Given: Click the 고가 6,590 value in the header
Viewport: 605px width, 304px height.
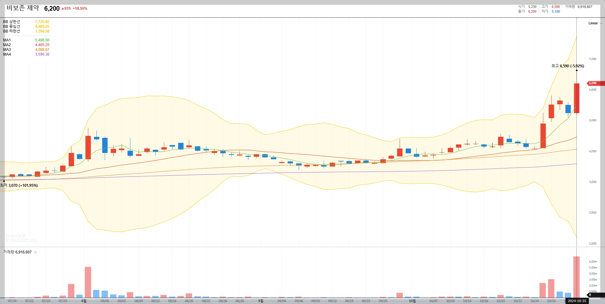Looking at the screenshot, I should (x=551, y=7).
